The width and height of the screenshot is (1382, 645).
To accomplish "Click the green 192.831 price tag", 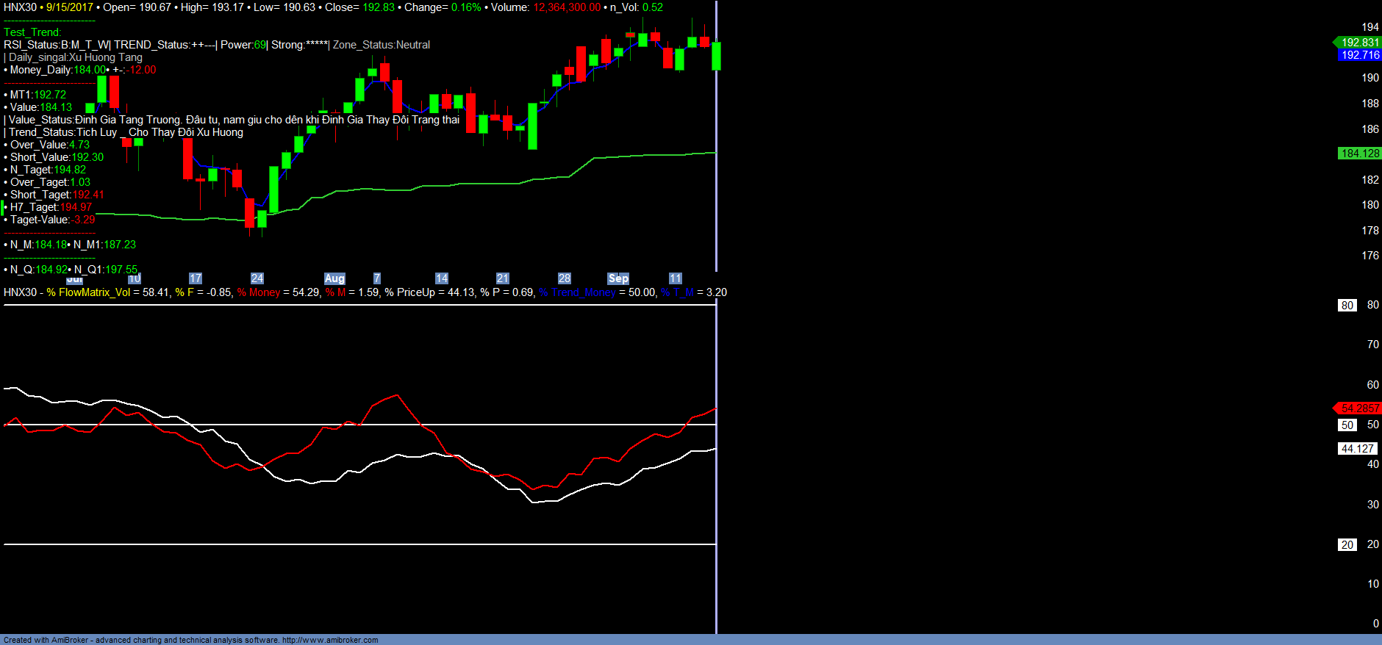I will (1359, 43).
